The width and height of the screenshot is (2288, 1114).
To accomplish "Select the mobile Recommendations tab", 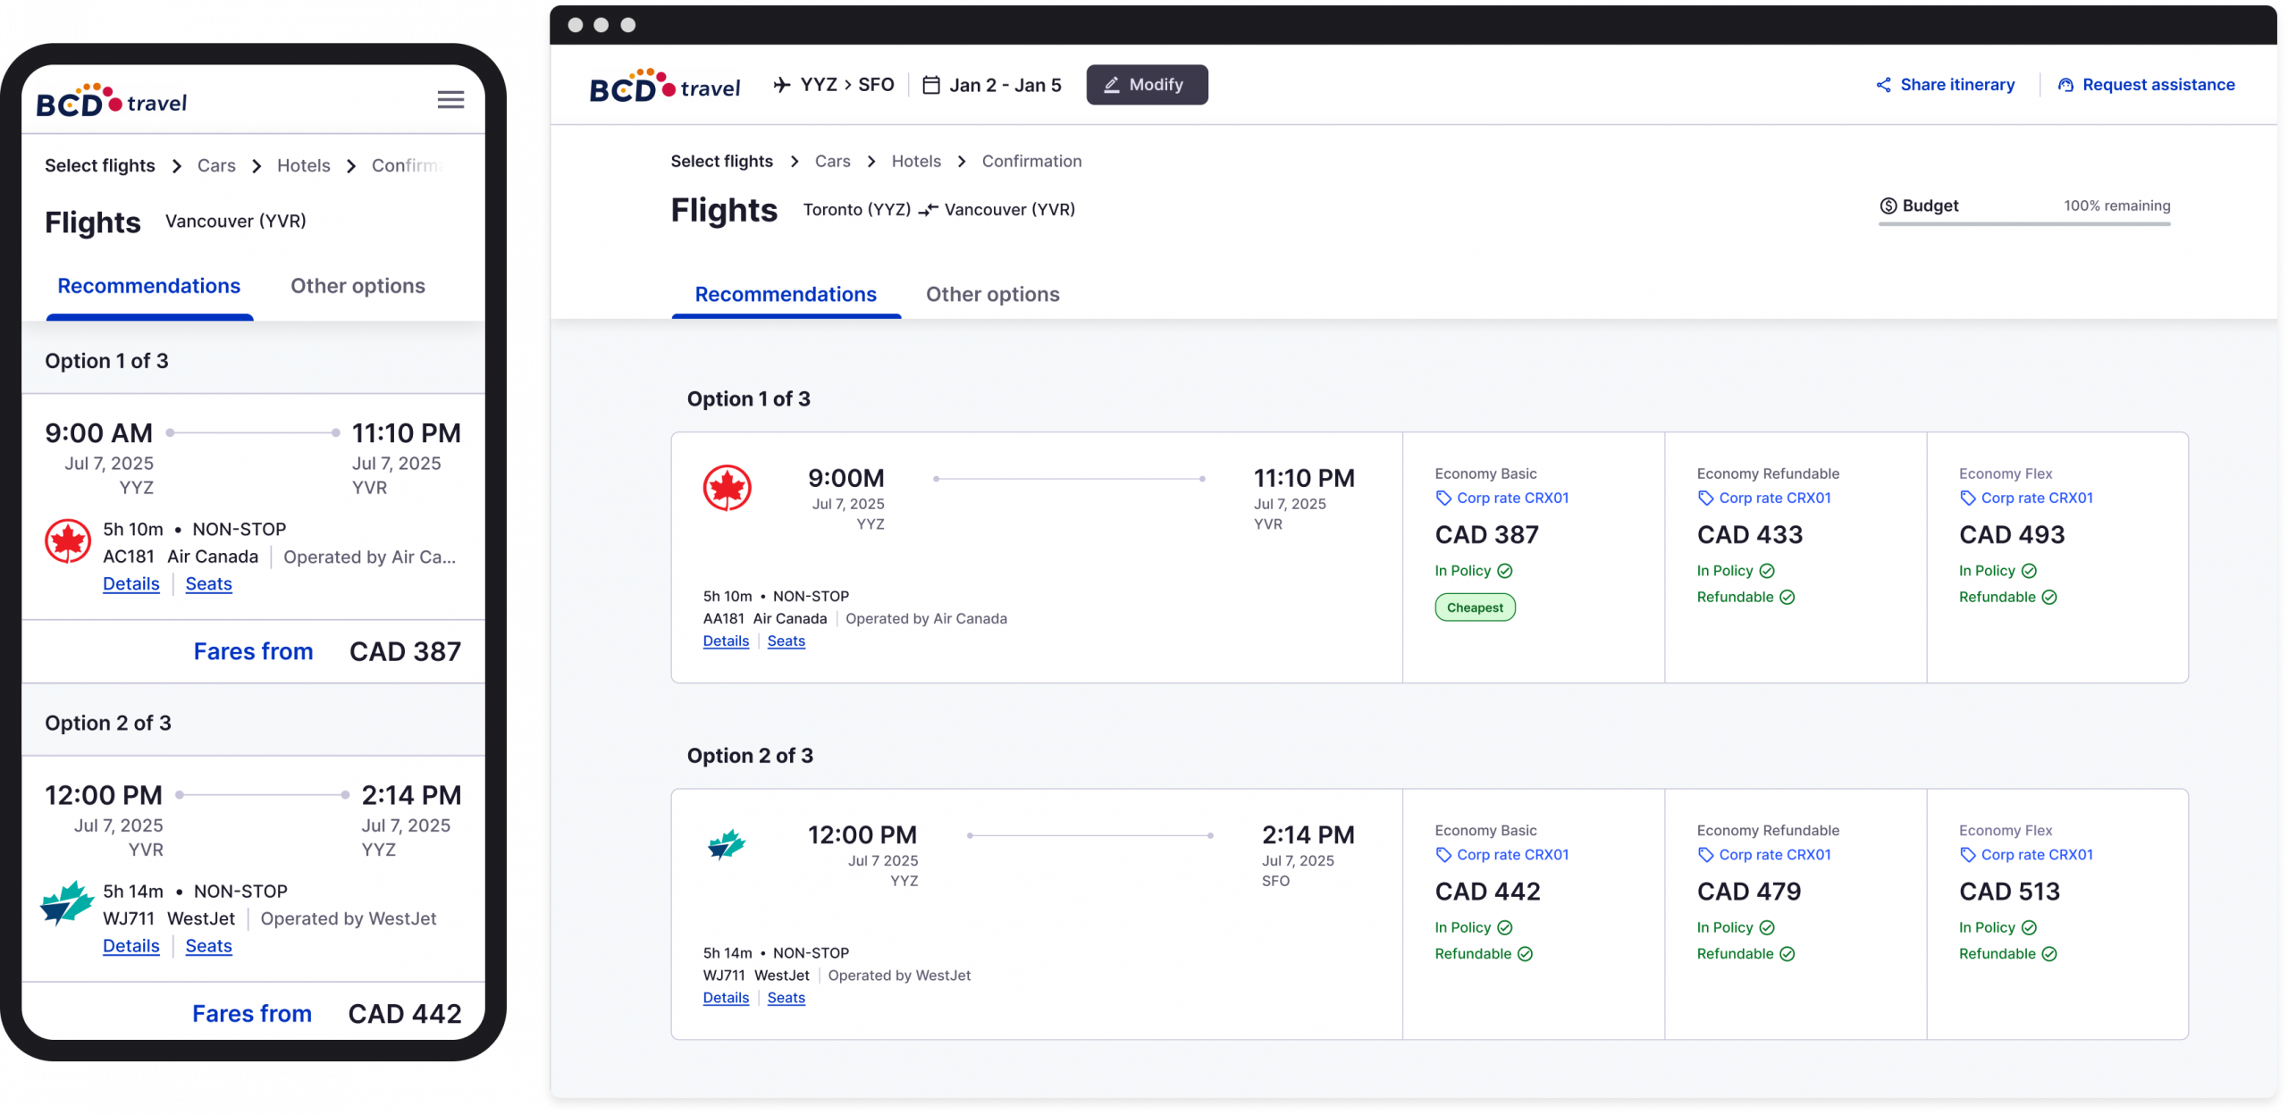I will pyautogui.click(x=148, y=286).
